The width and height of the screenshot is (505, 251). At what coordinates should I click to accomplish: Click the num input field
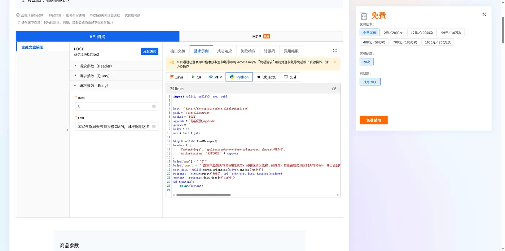[x=117, y=107]
